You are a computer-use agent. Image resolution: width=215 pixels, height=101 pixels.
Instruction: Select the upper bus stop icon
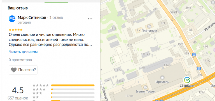pos(194,55)
